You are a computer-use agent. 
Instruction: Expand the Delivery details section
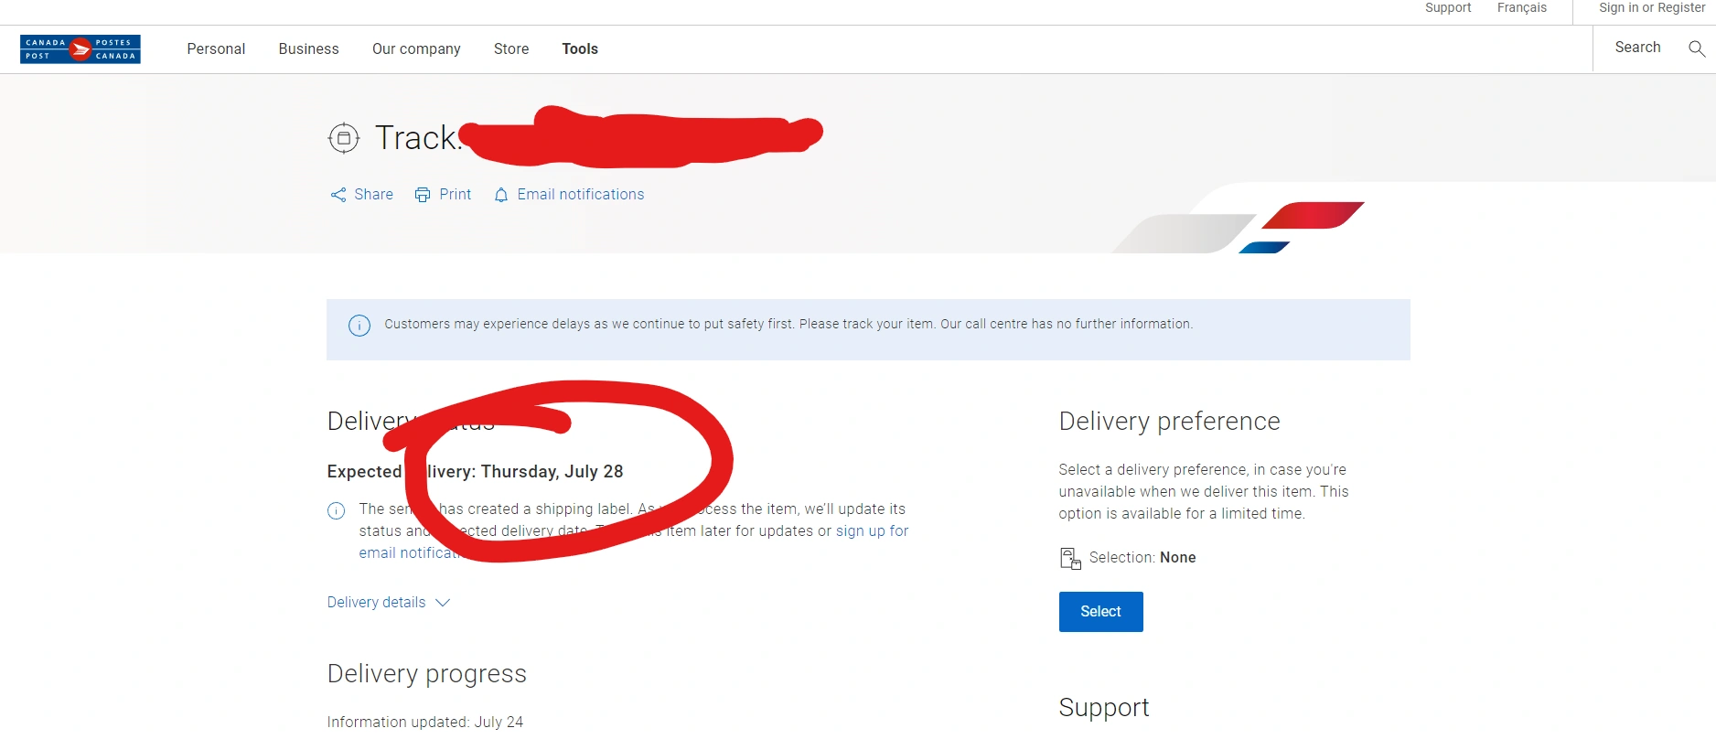[389, 603]
